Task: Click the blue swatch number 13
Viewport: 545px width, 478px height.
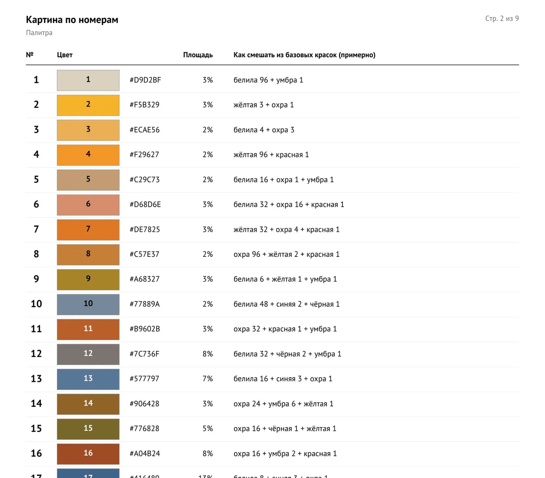Action: [x=88, y=379]
